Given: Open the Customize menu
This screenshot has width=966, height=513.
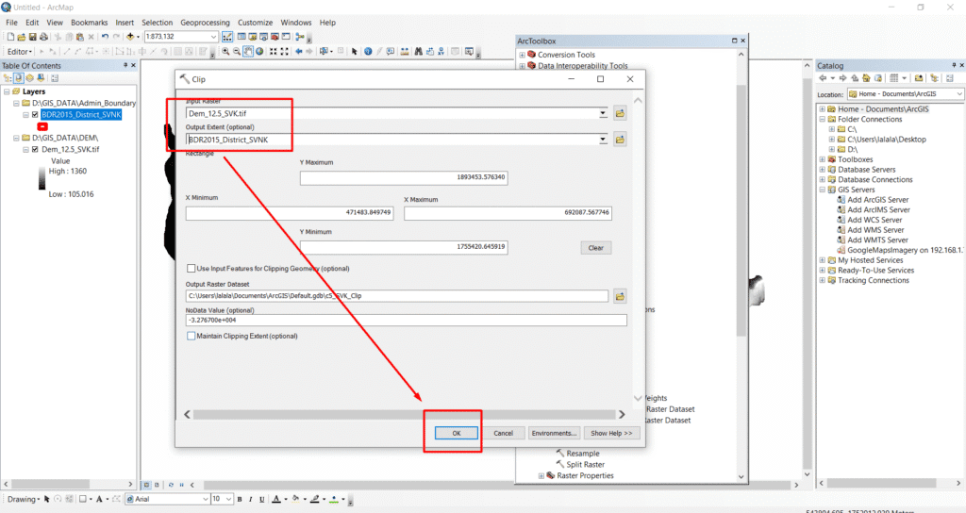Looking at the screenshot, I should point(255,23).
